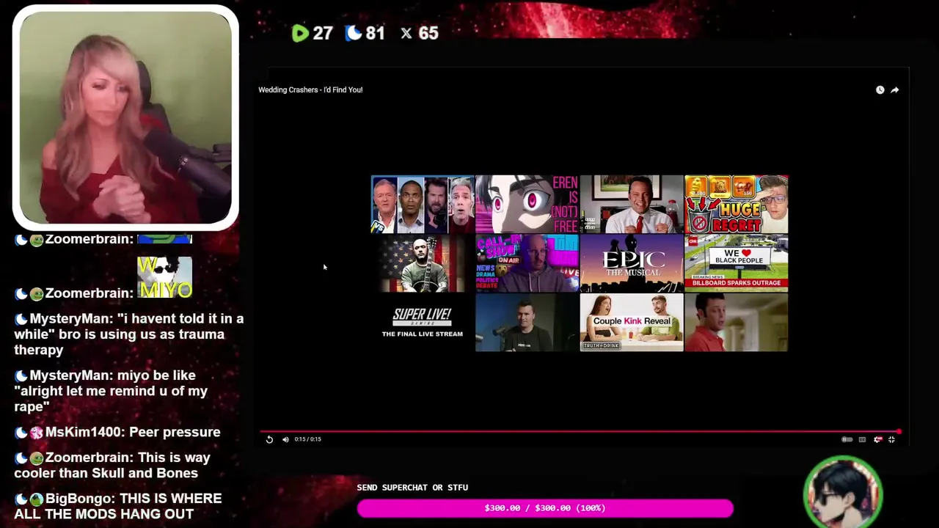Exit full screen mode
The image size is (939, 528).
(892, 439)
